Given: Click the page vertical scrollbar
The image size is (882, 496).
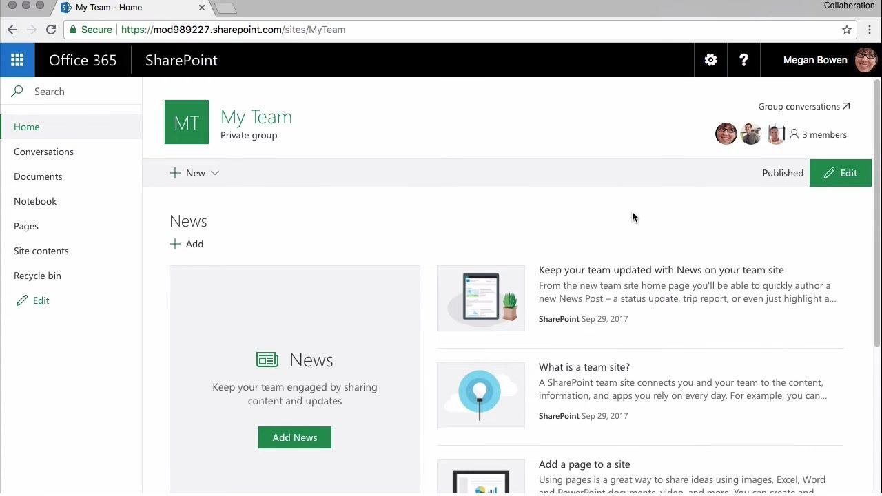Looking at the screenshot, I should click(877, 214).
